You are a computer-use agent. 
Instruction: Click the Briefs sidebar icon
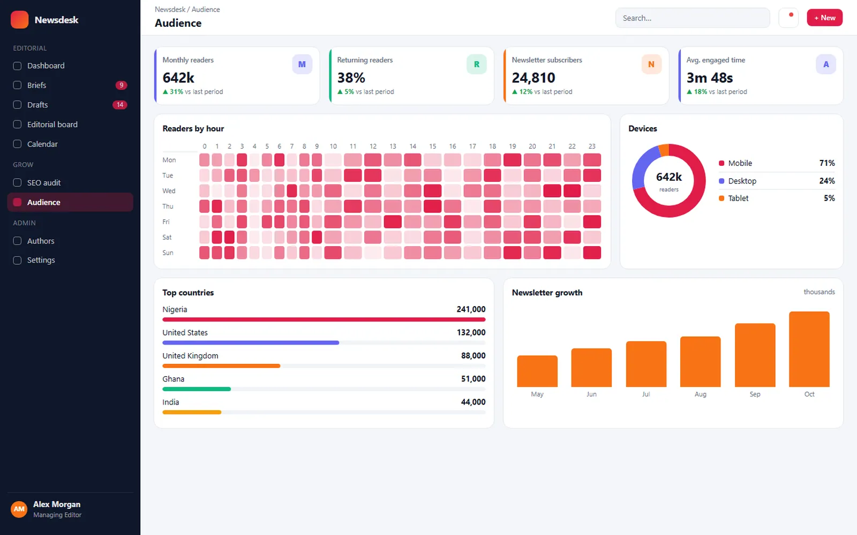pos(17,85)
